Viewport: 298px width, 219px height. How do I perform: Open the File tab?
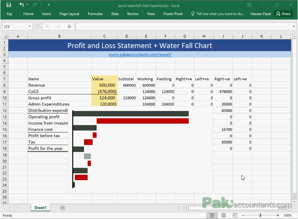tap(9, 14)
